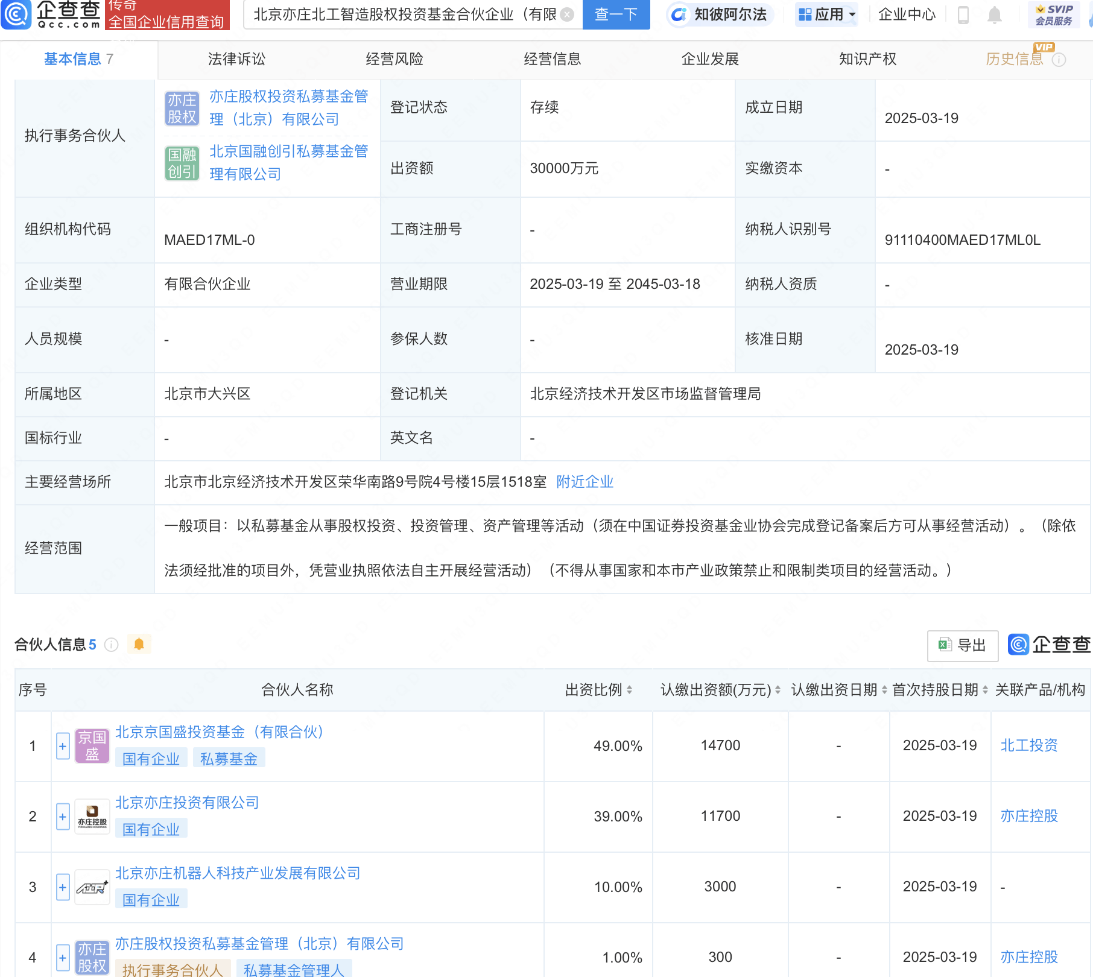Open 企业中心
1093x977 pixels.
(x=907, y=14)
